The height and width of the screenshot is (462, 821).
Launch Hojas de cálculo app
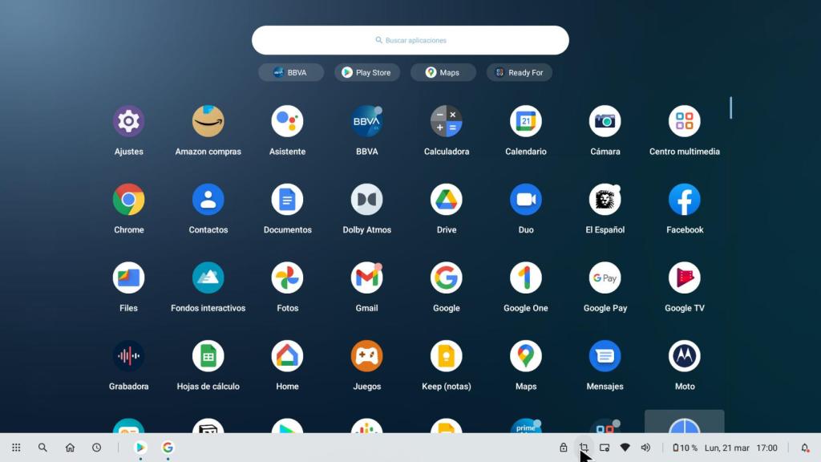pyautogui.click(x=208, y=356)
